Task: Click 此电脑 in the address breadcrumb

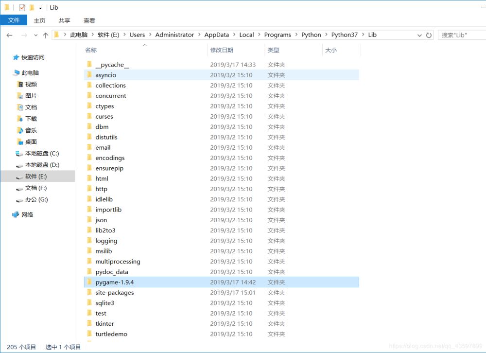Action: [79, 35]
